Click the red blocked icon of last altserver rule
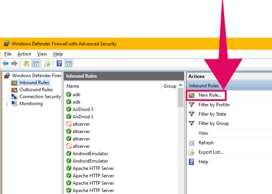 [x=69, y=146]
